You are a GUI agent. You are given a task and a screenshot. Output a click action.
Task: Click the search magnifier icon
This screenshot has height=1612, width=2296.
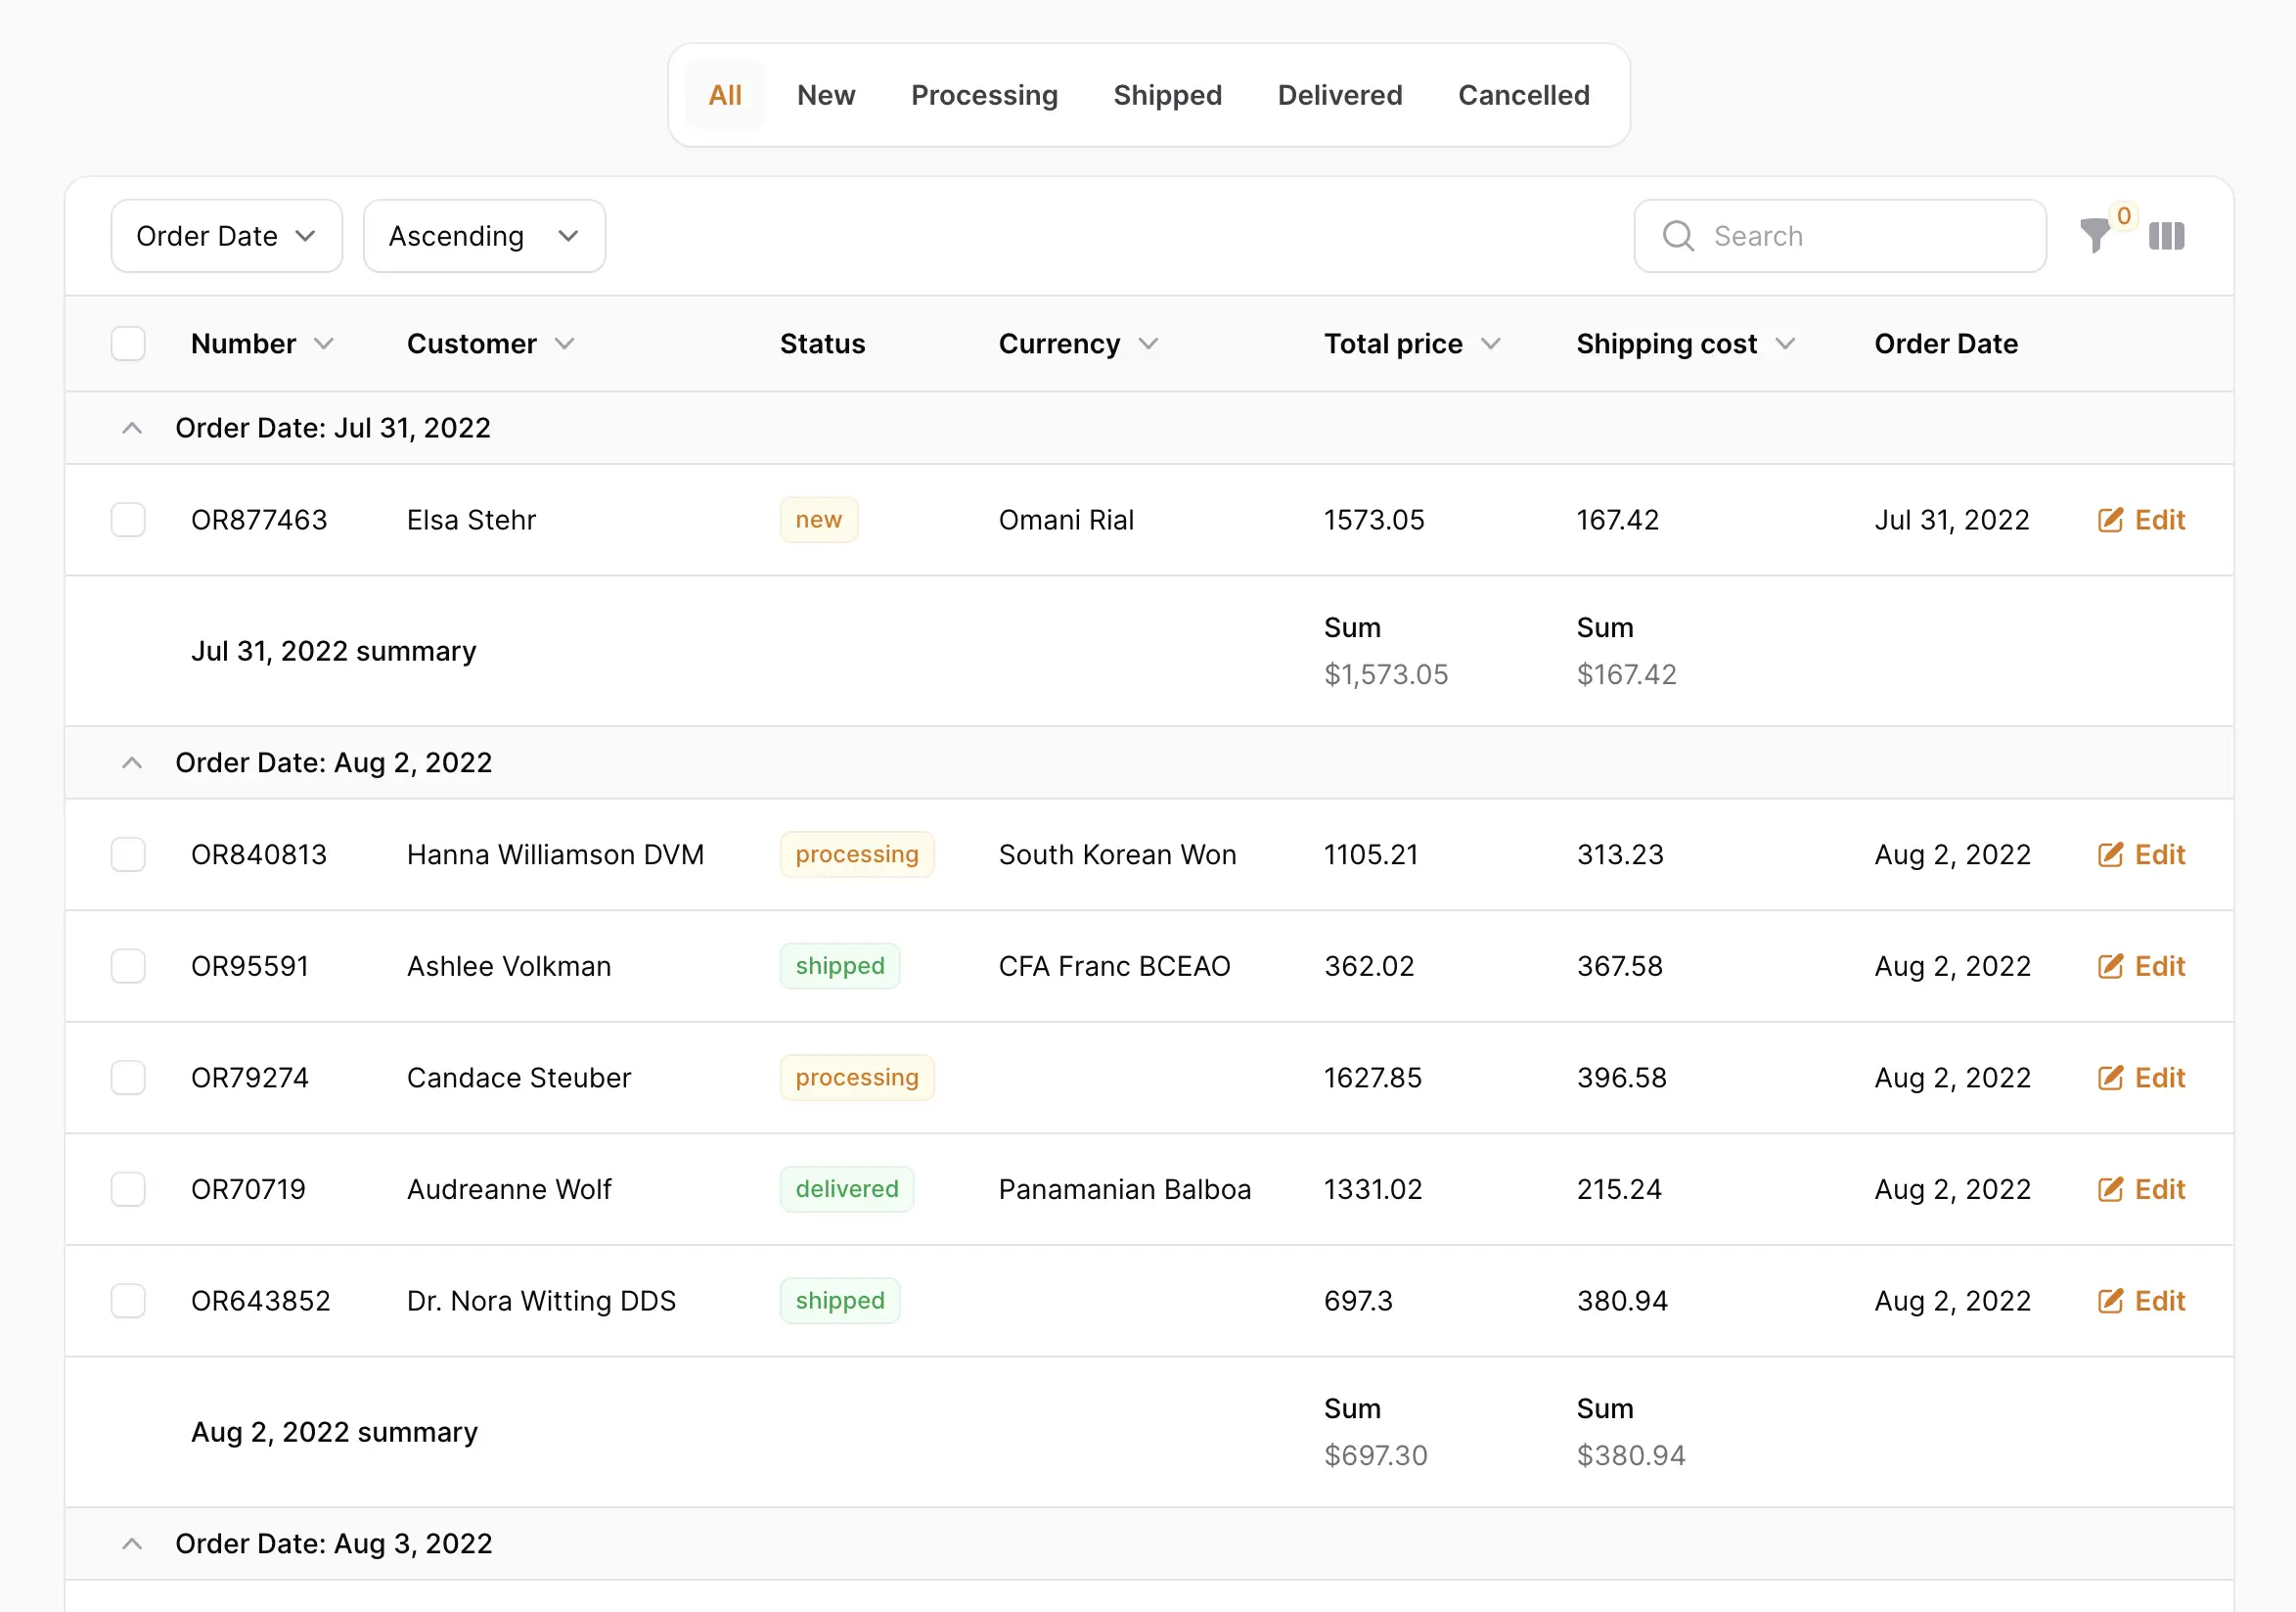click(x=1677, y=236)
